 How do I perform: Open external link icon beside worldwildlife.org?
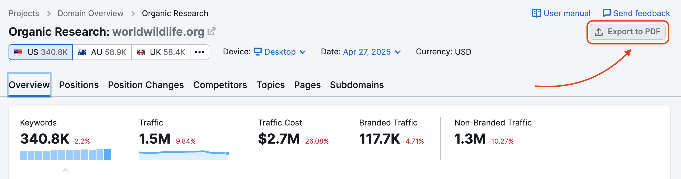coord(212,31)
